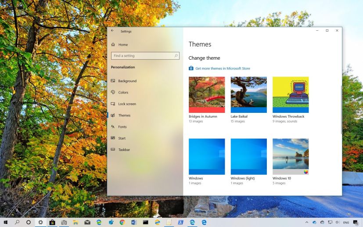The width and height of the screenshot is (363, 227).
Task: Open PowerShell from the taskbar
Action: 180,222
